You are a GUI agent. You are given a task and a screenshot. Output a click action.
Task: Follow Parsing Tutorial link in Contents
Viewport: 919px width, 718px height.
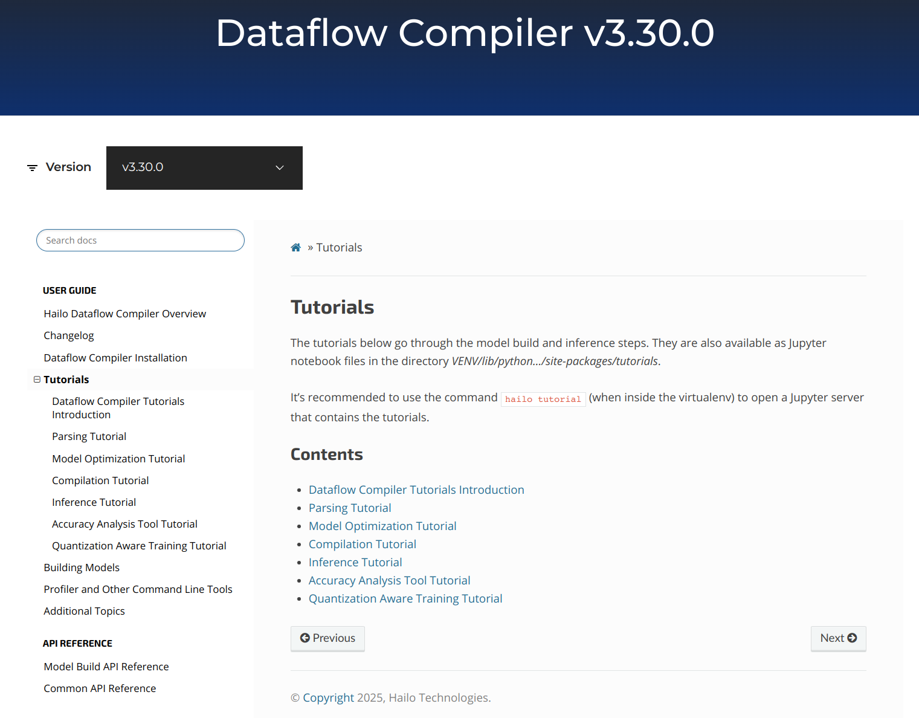[350, 508]
